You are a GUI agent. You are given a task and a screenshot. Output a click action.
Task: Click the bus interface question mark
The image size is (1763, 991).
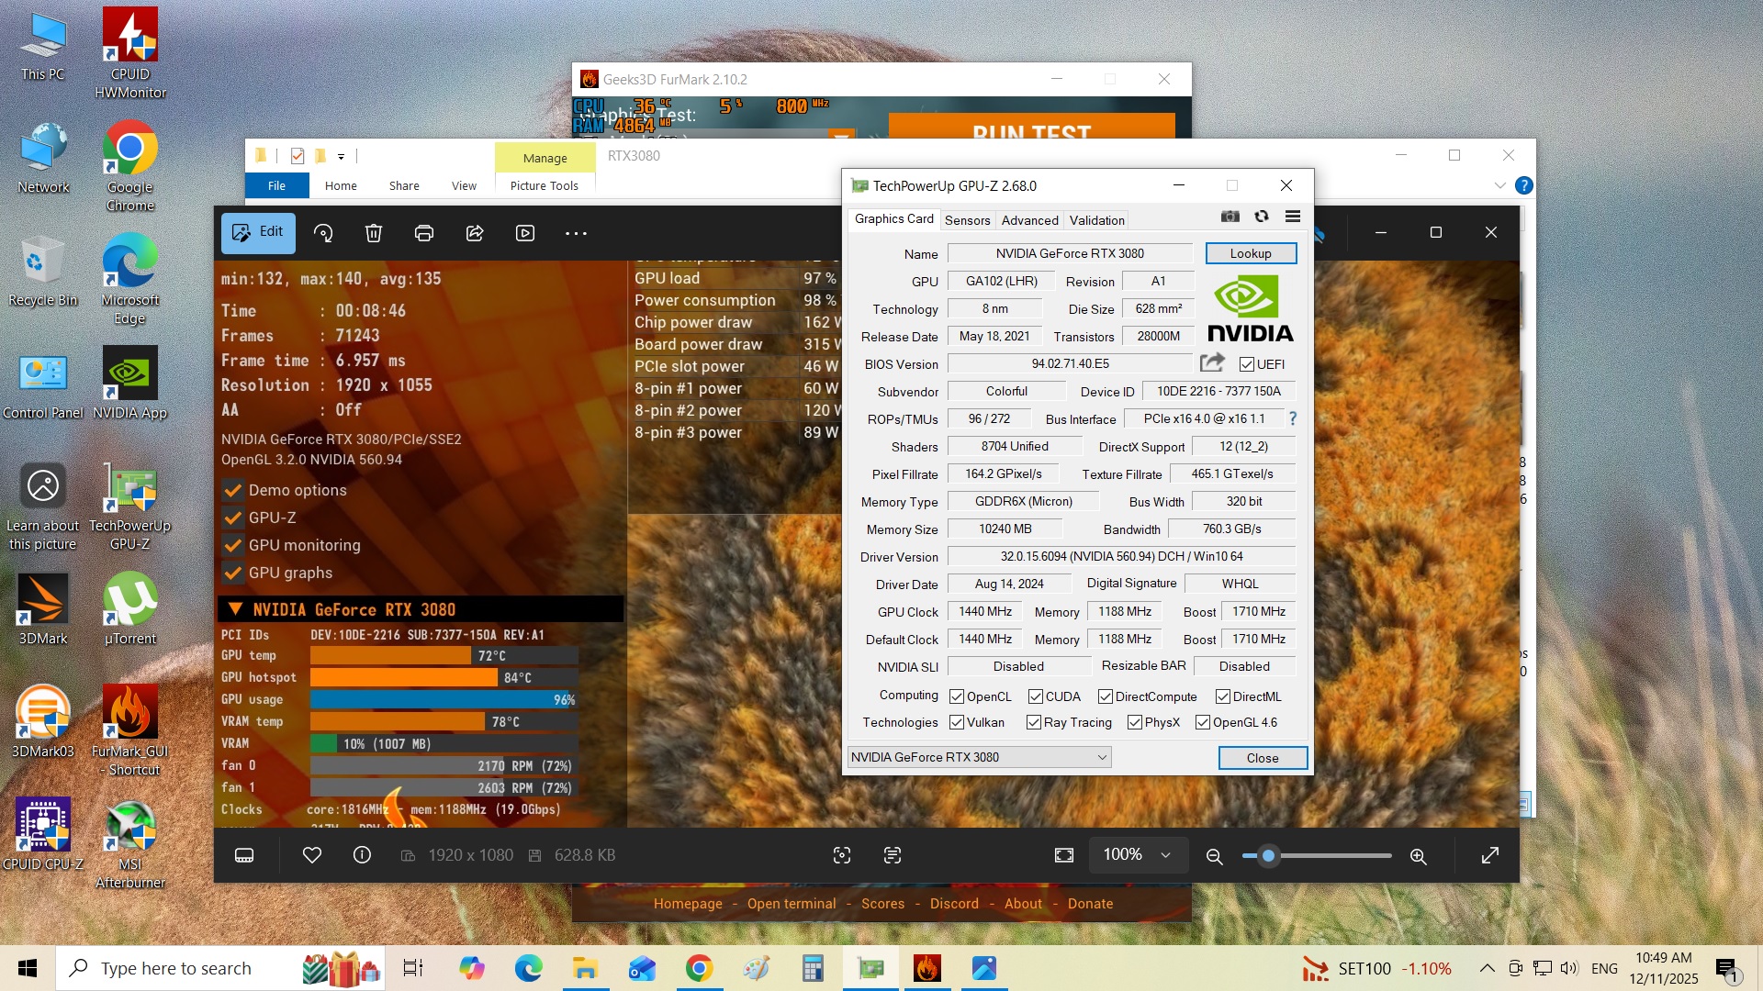pos(1293,418)
